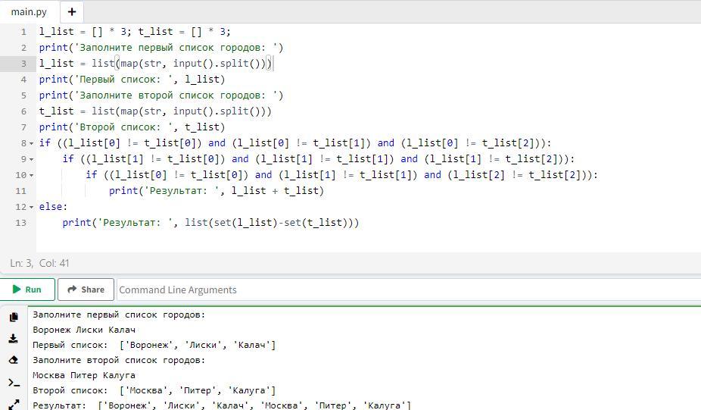This screenshot has height=410, width=701.
Task: Click the else: keyword line
Action: 53,207
